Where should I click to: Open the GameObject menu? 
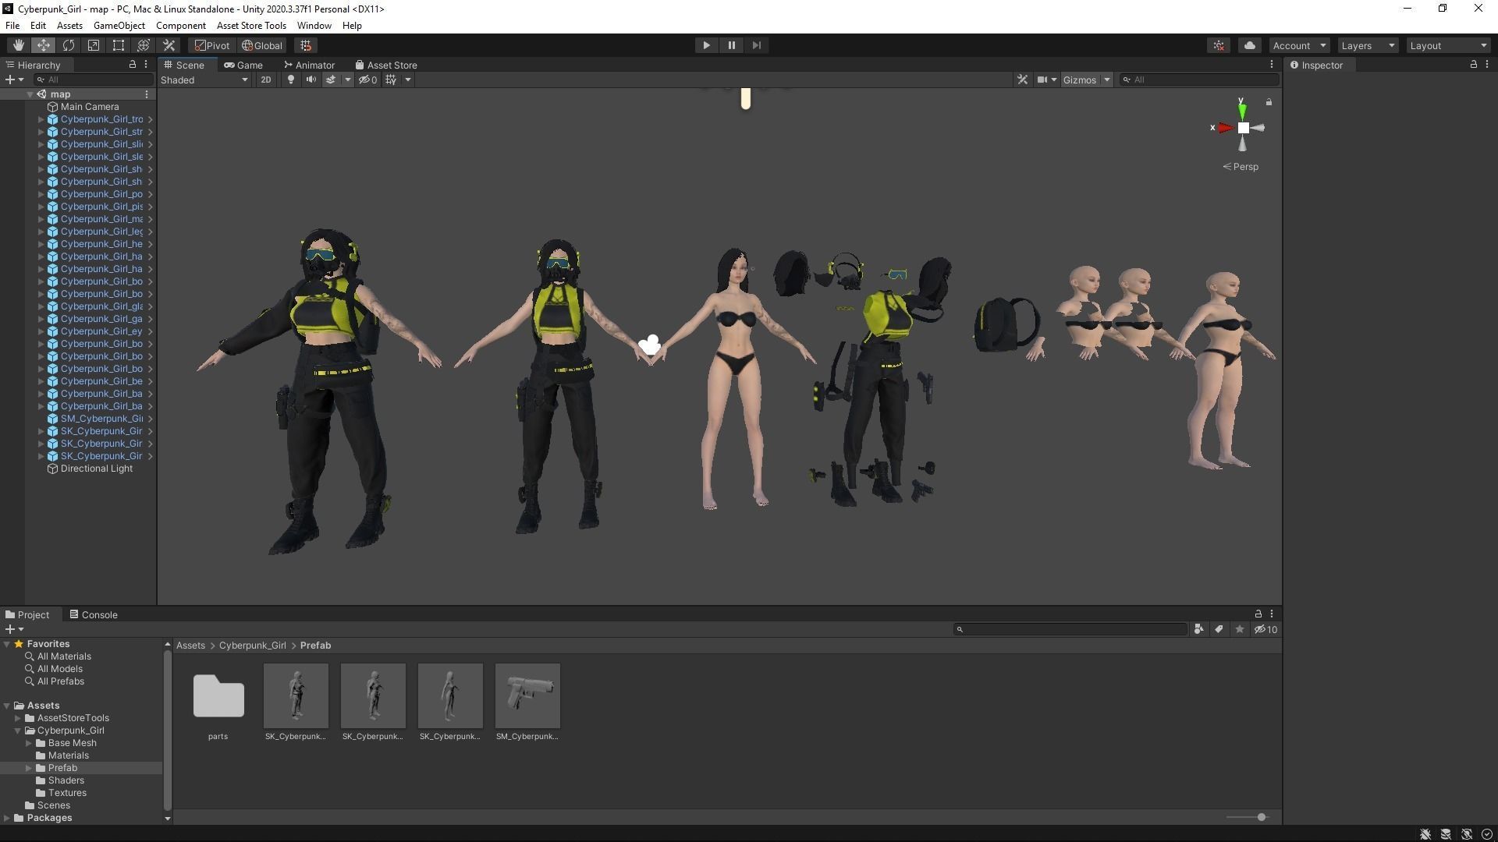pos(119,25)
